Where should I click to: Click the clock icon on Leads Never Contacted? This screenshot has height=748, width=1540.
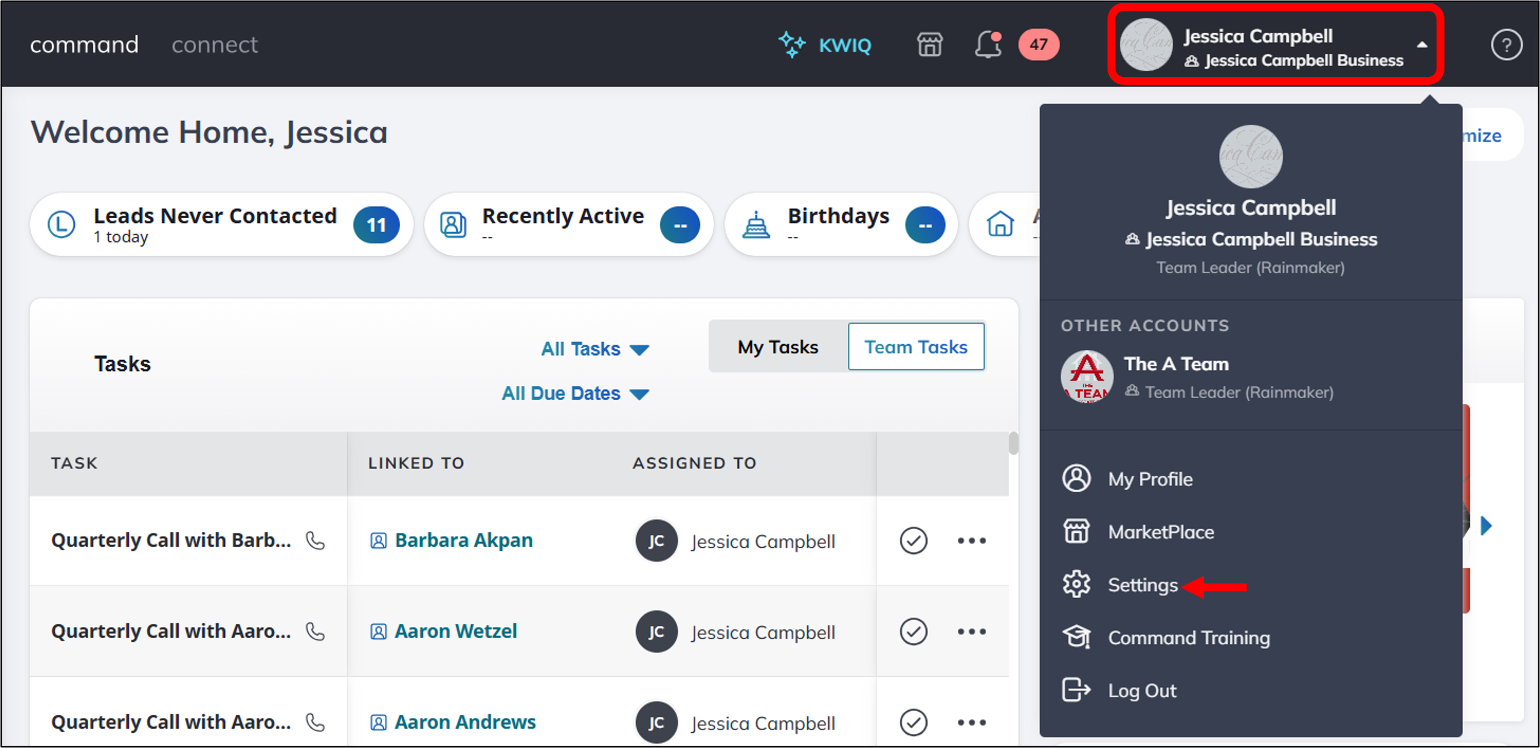[62, 225]
